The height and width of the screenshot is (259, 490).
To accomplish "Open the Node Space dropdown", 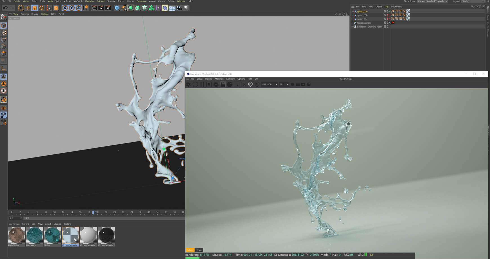I will (x=433, y=1).
